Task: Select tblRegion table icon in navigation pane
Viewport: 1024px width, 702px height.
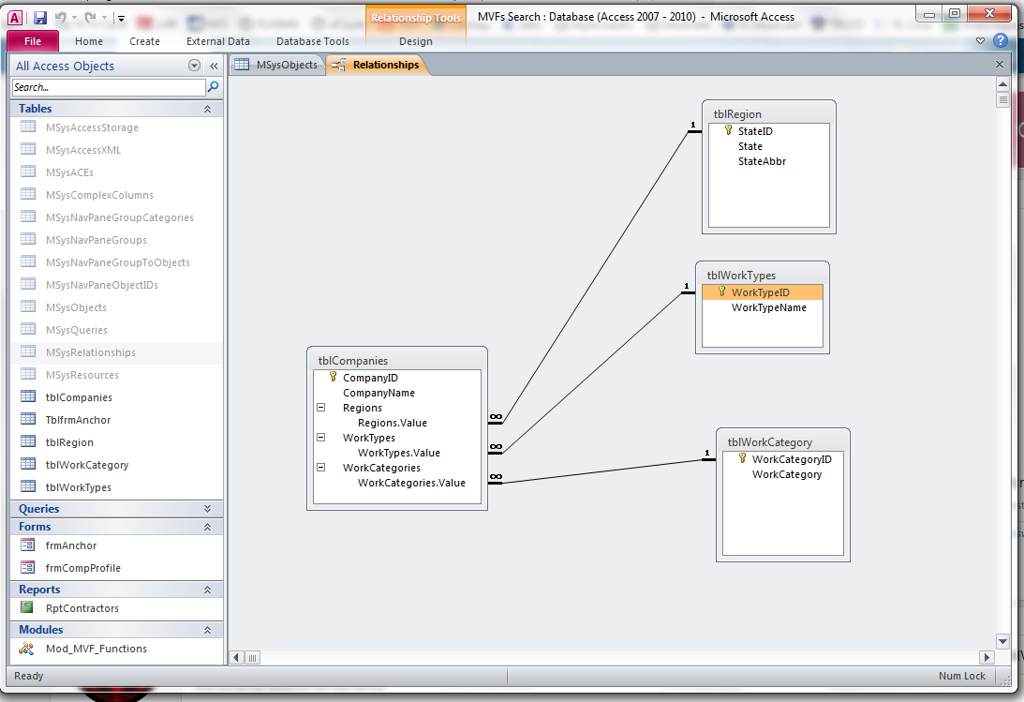Action: (28, 442)
